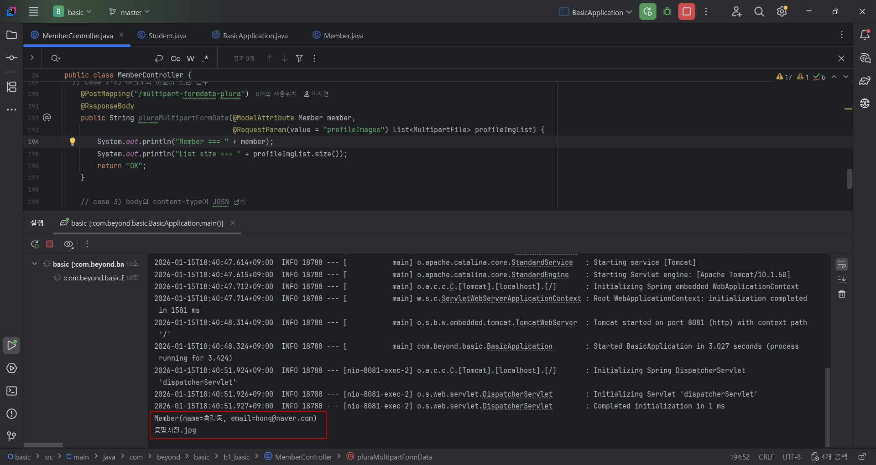Image resolution: width=876 pixels, height=465 pixels.
Task: Open search filter options
Action: click(299, 58)
